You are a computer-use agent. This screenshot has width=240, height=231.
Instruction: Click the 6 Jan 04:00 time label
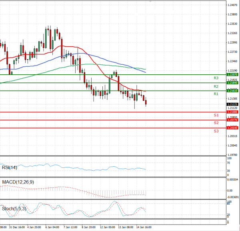[52, 227]
